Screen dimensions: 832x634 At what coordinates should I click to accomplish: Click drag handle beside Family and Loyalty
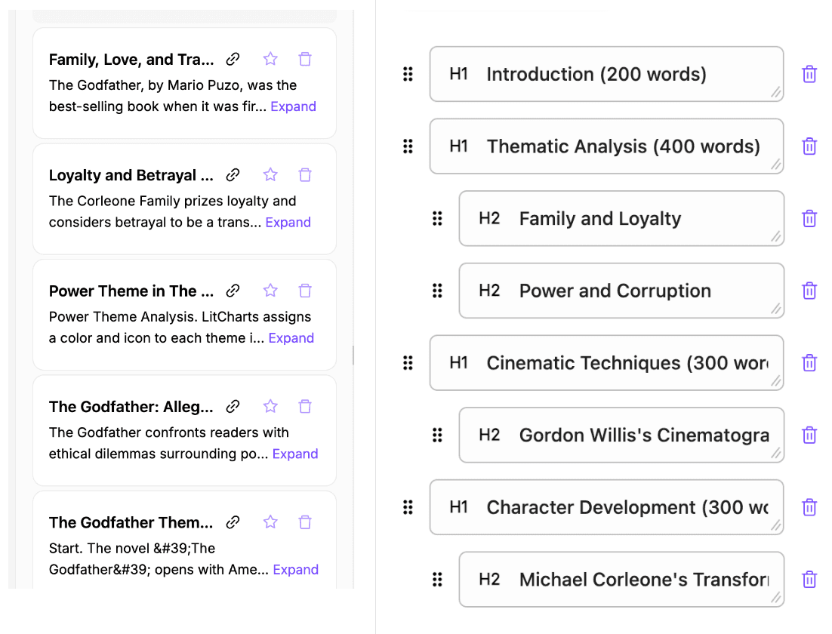[x=437, y=219]
